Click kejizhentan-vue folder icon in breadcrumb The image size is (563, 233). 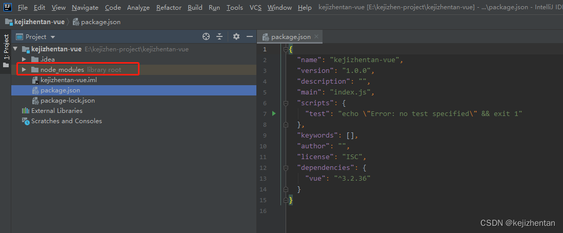(9, 22)
